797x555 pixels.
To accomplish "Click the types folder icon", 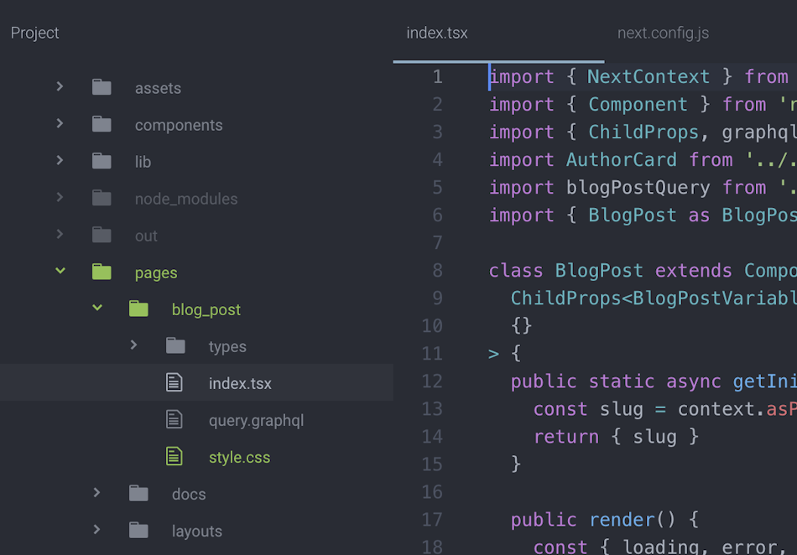I will click(x=176, y=345).
